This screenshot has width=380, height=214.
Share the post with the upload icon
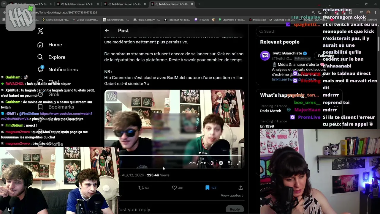coord(240,188)
